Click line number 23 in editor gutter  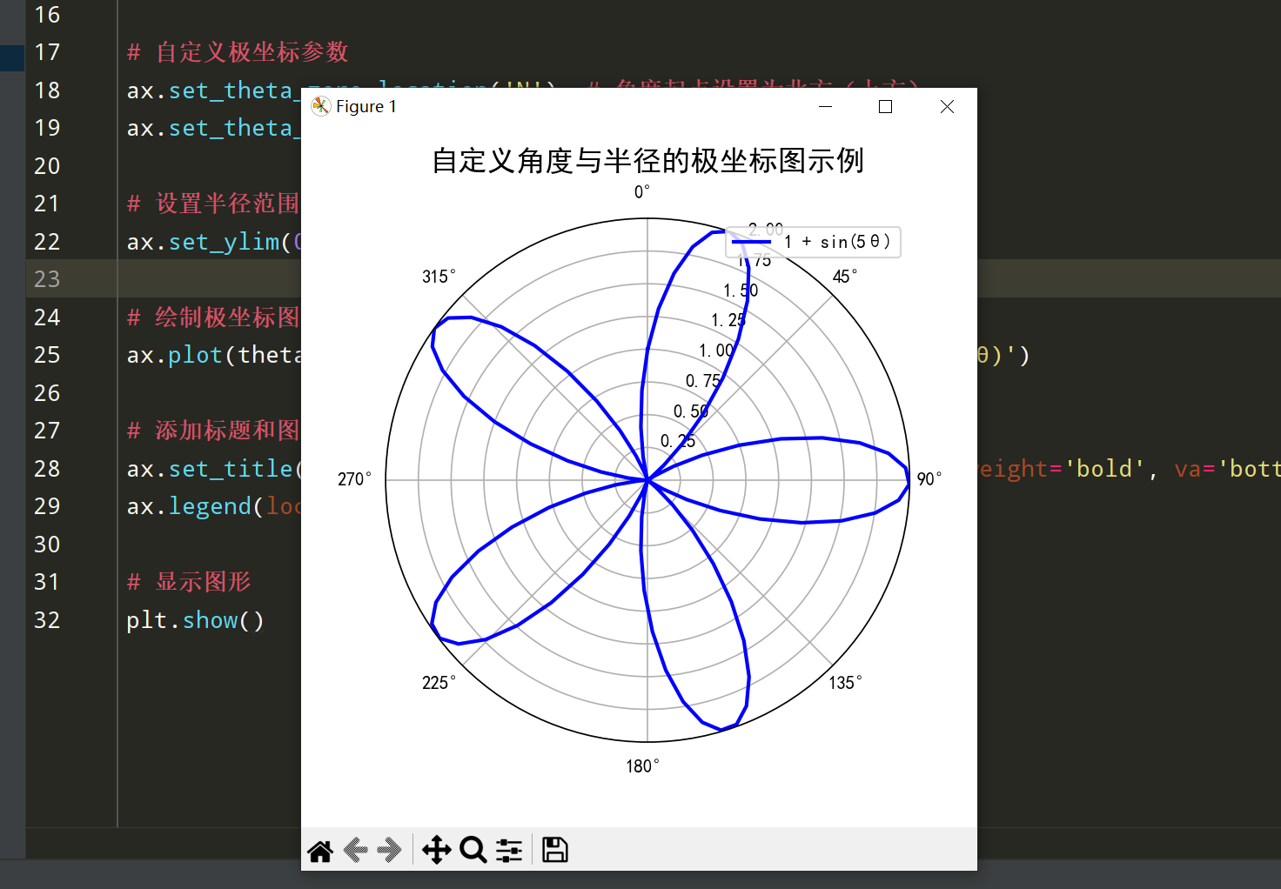click(47, 279)
